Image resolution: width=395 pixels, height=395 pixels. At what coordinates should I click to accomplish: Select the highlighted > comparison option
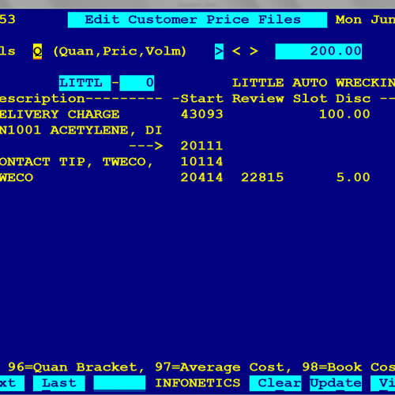[219, 51]
